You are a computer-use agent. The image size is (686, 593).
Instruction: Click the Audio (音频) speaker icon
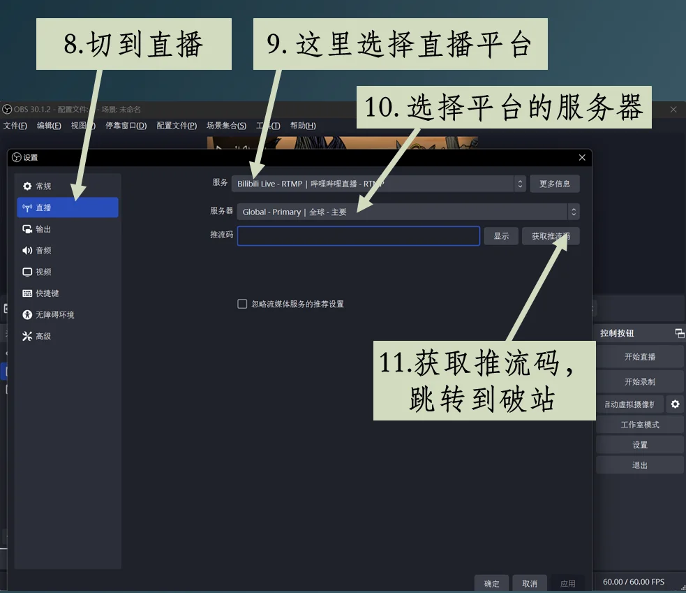(x=27, y=251)
